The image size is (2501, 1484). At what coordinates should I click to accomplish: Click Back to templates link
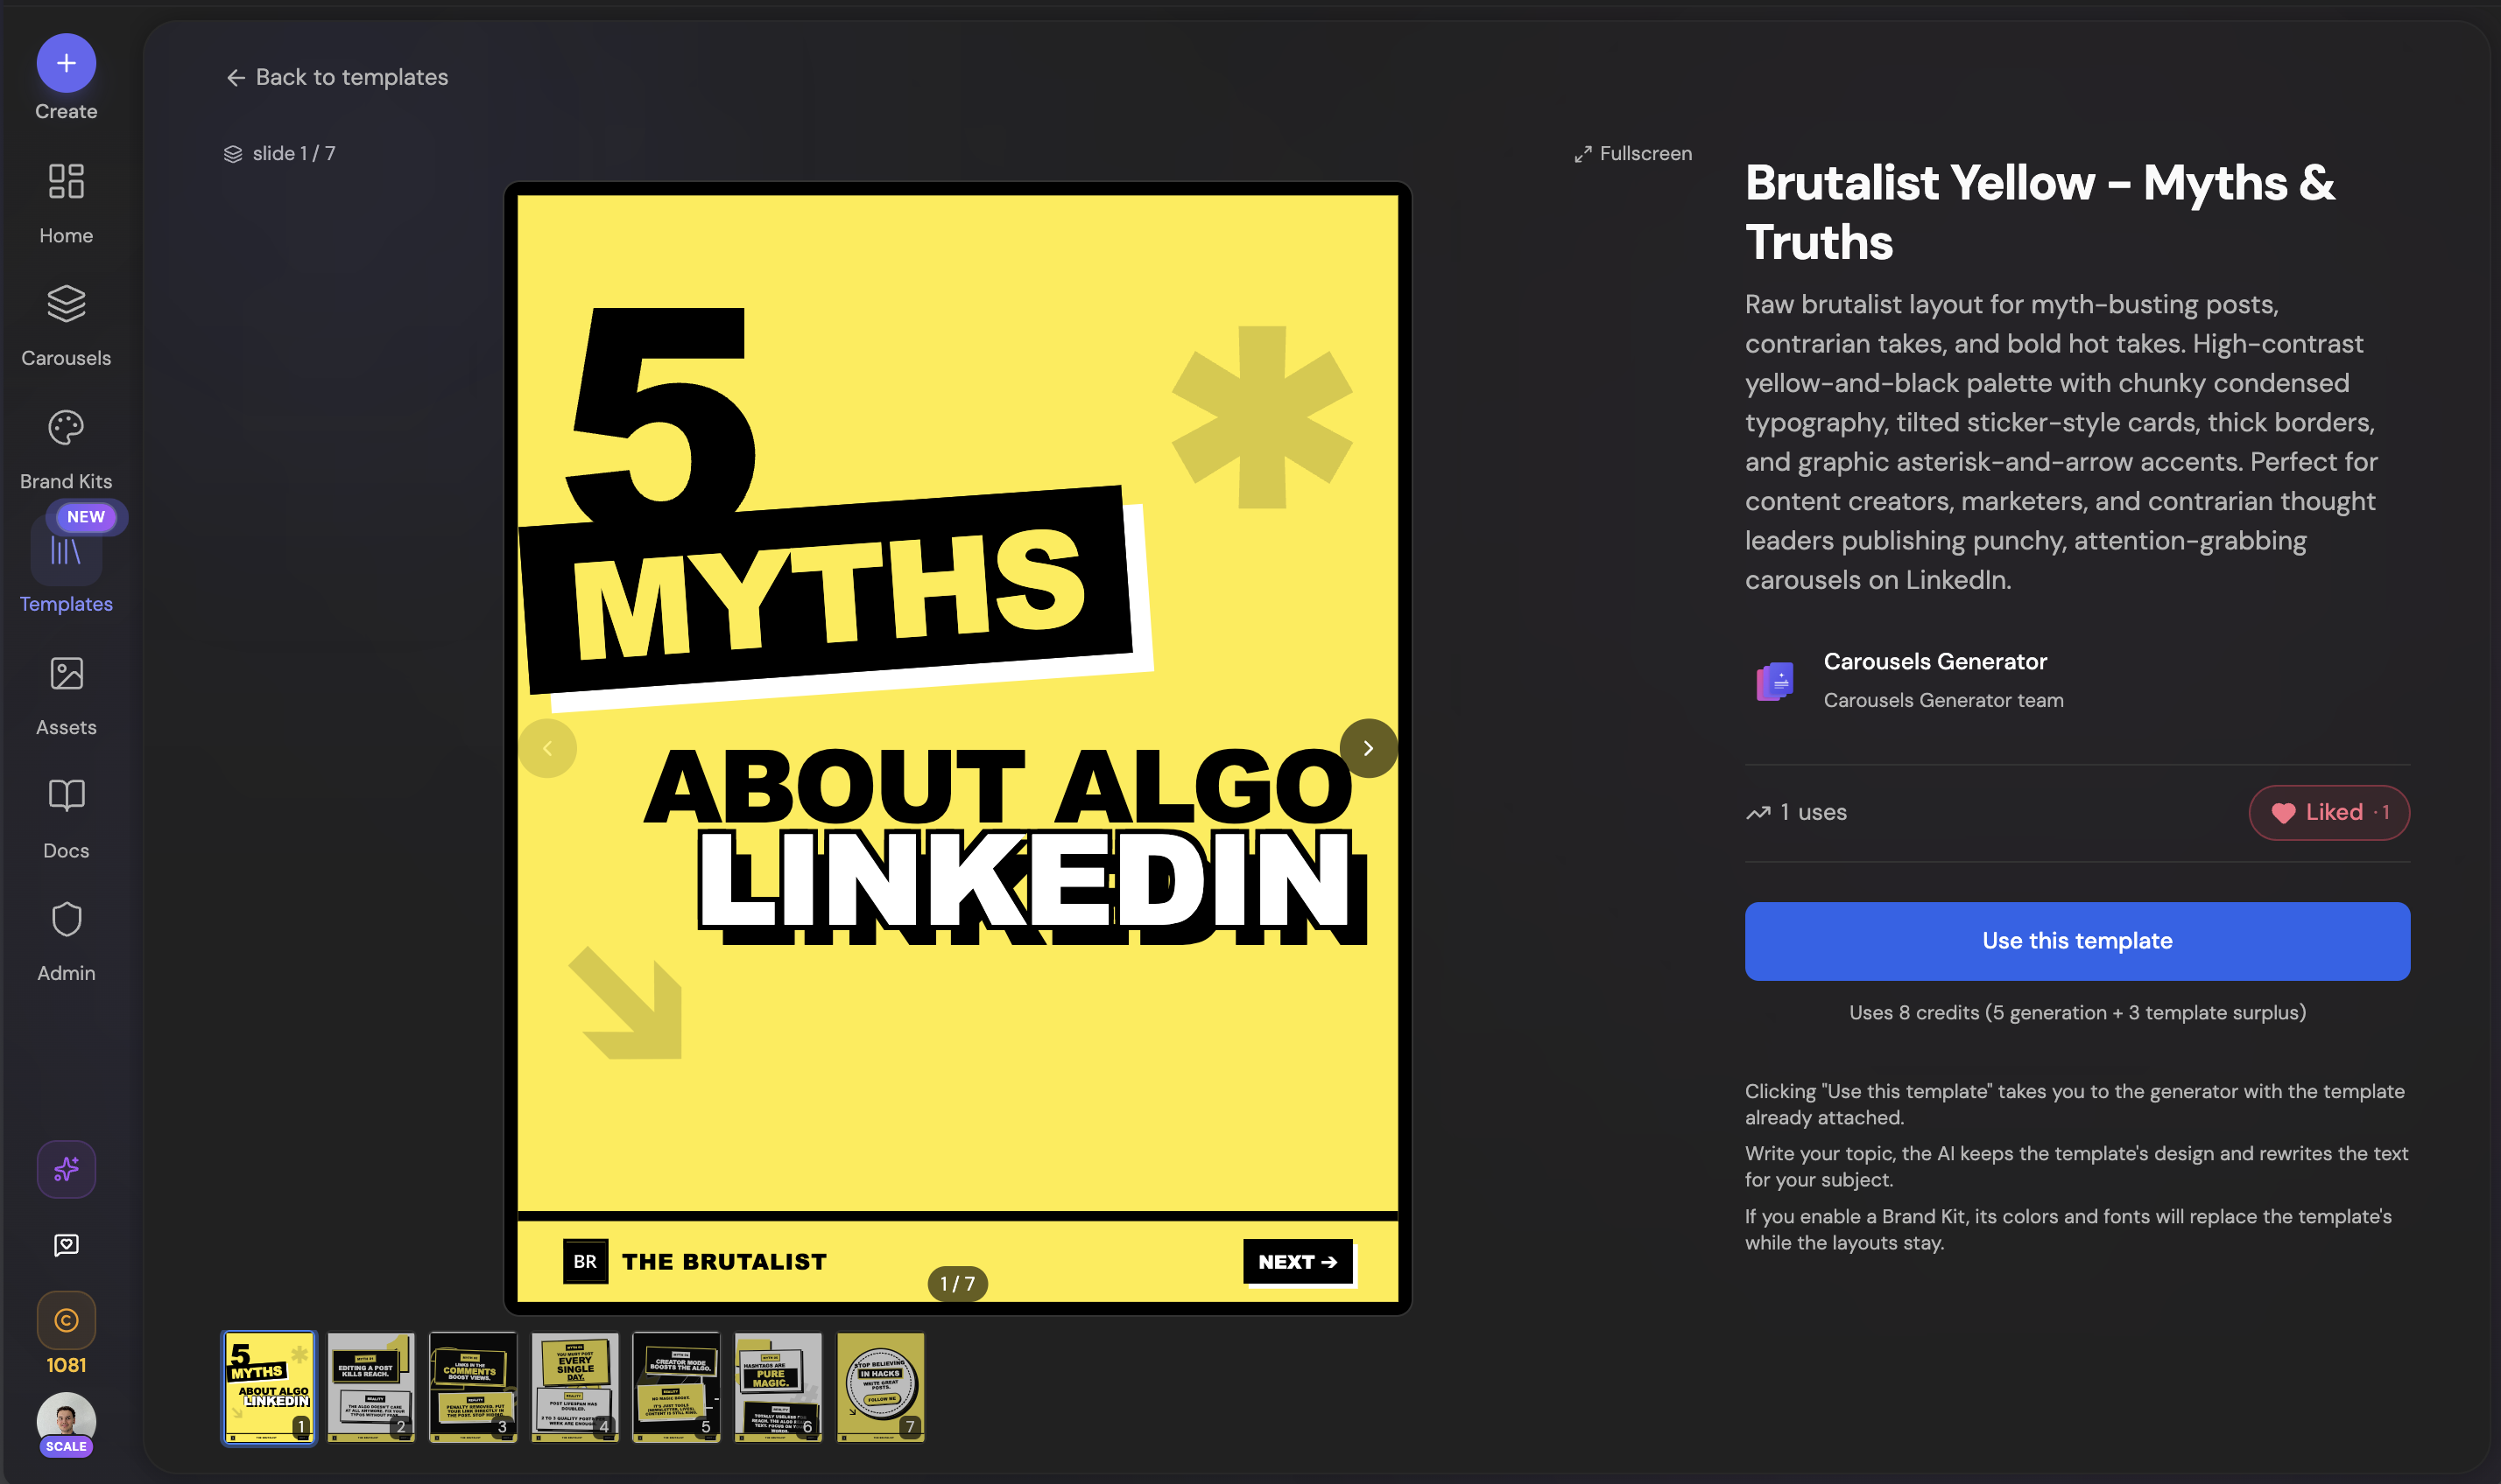coord(337,77)
